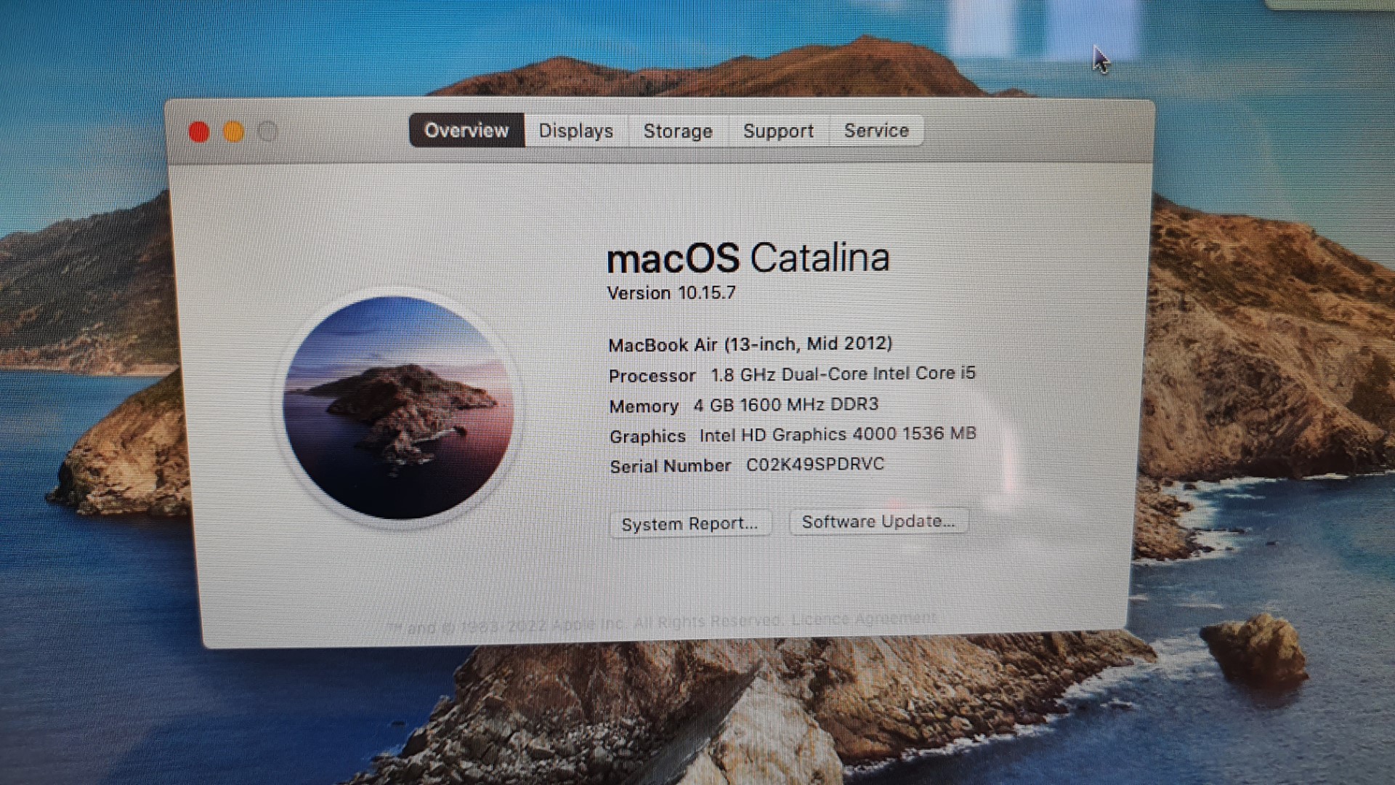Viewport: 1395px width, 785px height.
Task: Click the macOS Catalina title text
Action: point(748,258)
